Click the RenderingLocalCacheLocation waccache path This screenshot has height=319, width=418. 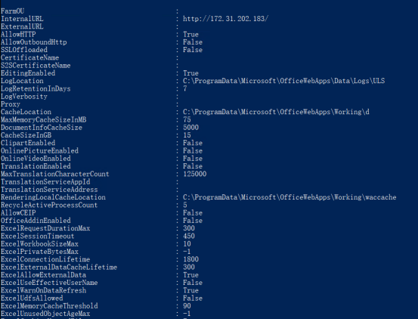290,197
